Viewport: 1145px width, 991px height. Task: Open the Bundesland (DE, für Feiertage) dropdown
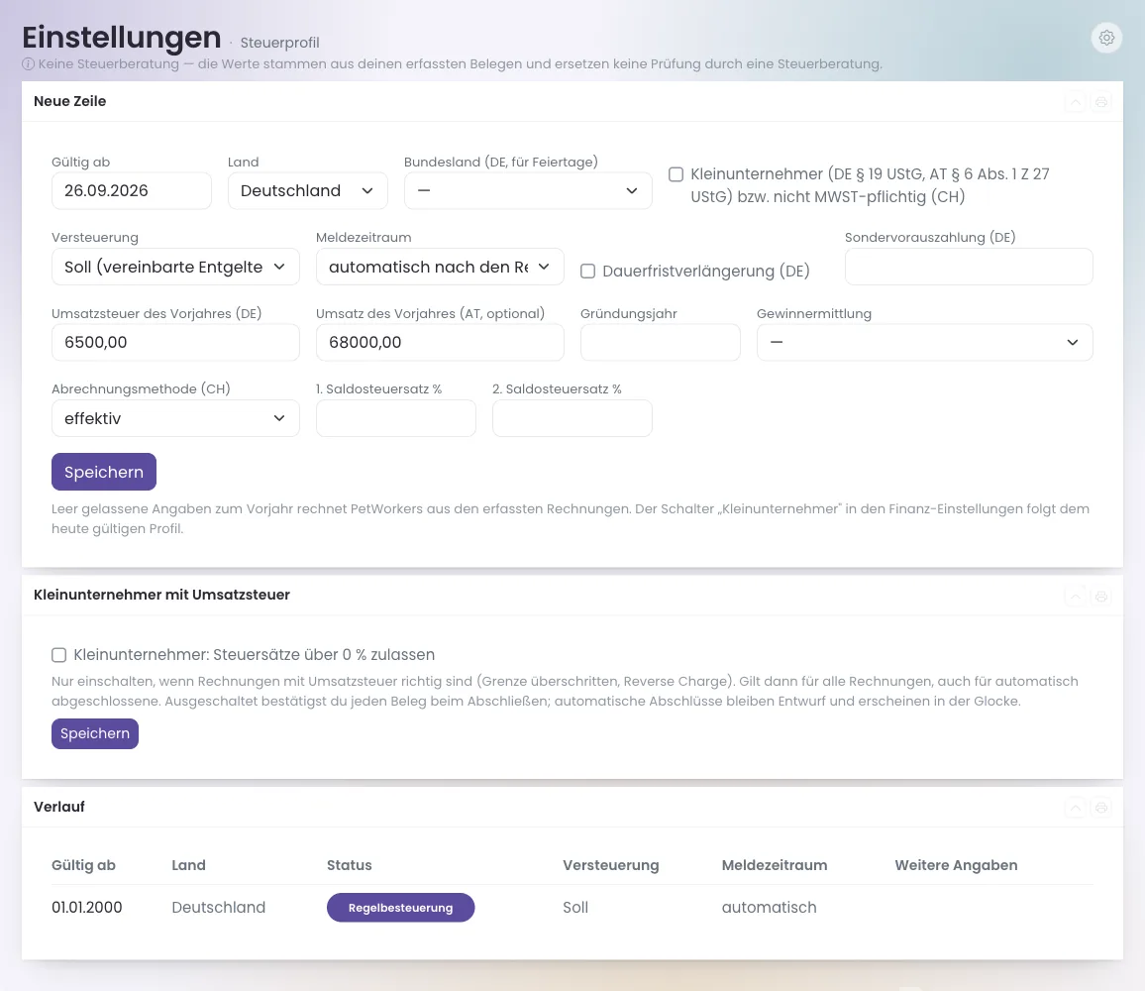pos(528,190)
